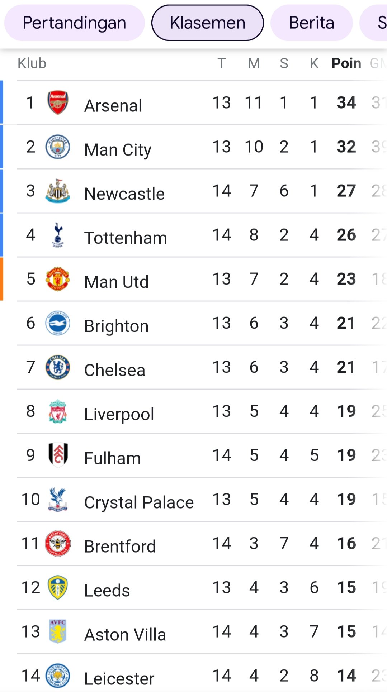The width and height of the screenshot is (387, 692).
Task: Open the Brighton seagull badge
Action: tap(58, 323)
